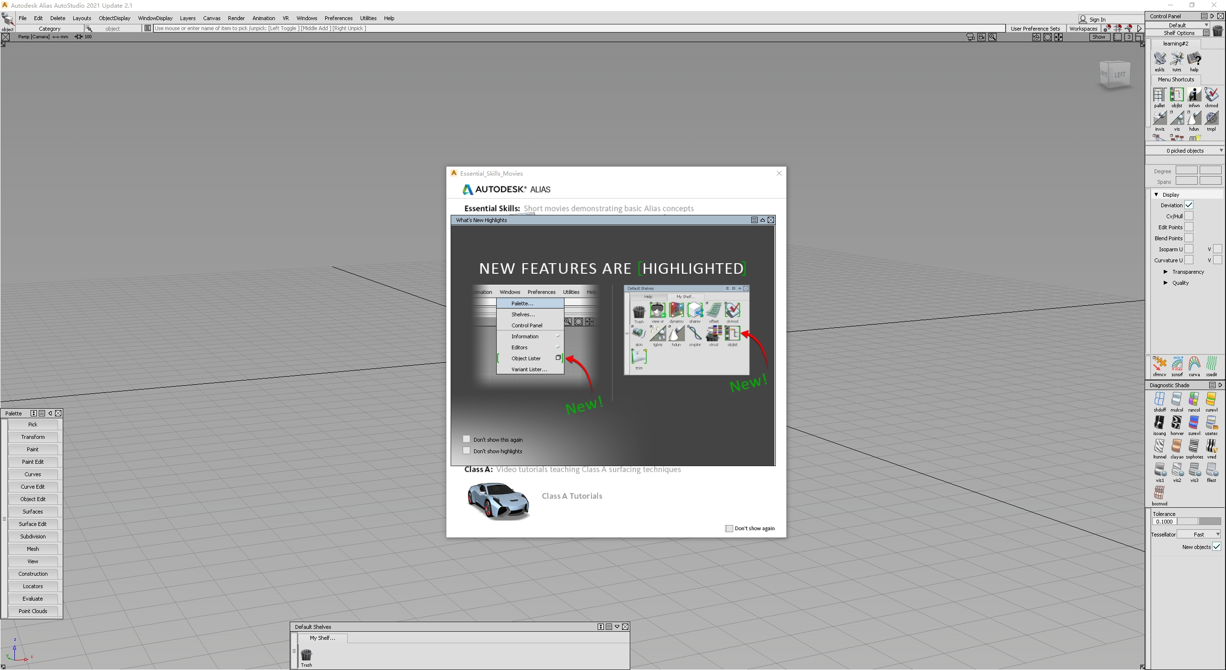Apply the mulcol diagnostic shade
The height and width of the screenshot is (670, 1226).
(1177, 400)
